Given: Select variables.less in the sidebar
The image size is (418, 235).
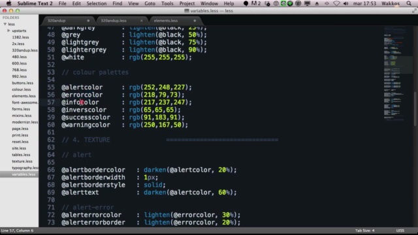Looking at the screenshot, I should (x=24, y=174).
